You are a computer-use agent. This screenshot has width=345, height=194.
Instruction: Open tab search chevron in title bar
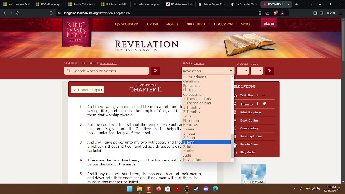312,4
